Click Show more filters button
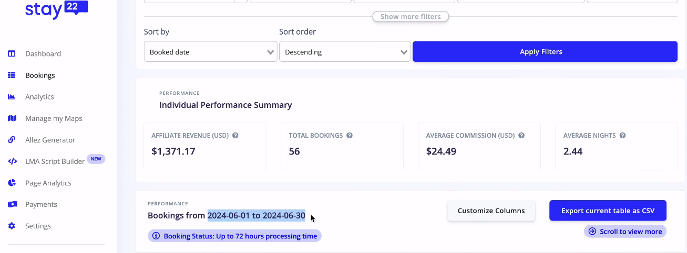 tap(411, 16)
